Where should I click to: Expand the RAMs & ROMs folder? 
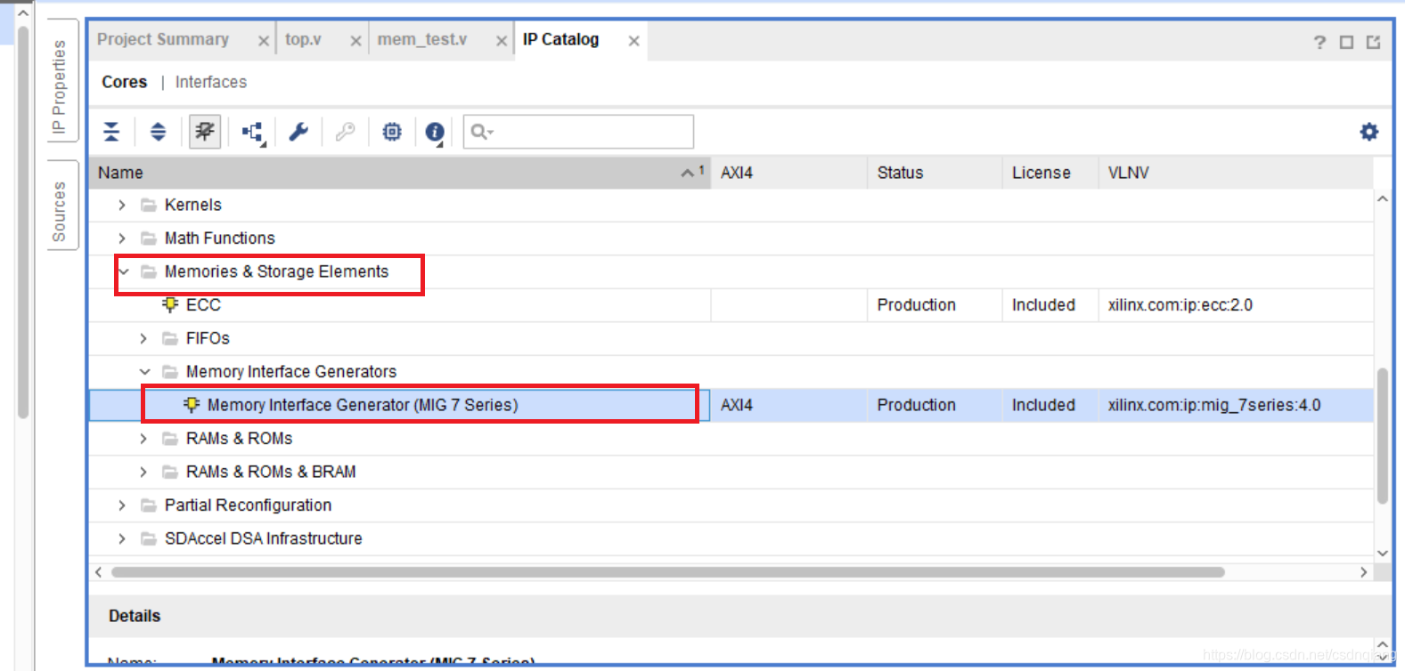[143, 439]
